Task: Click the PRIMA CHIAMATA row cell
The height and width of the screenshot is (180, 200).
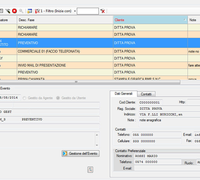Action: 65,78
